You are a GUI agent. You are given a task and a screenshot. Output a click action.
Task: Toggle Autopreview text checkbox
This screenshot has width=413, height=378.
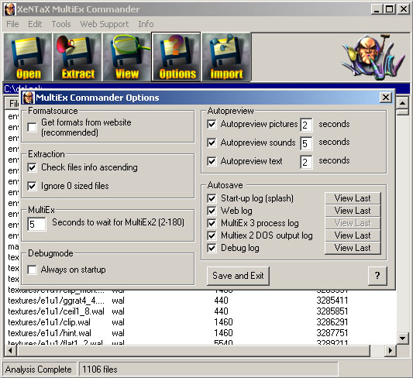pyautogui.click(x=212, y=161)
